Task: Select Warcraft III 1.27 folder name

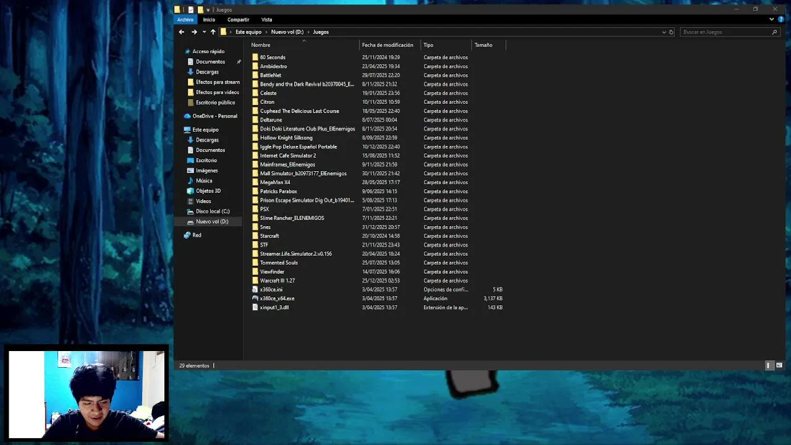Action: coord(277,281)
